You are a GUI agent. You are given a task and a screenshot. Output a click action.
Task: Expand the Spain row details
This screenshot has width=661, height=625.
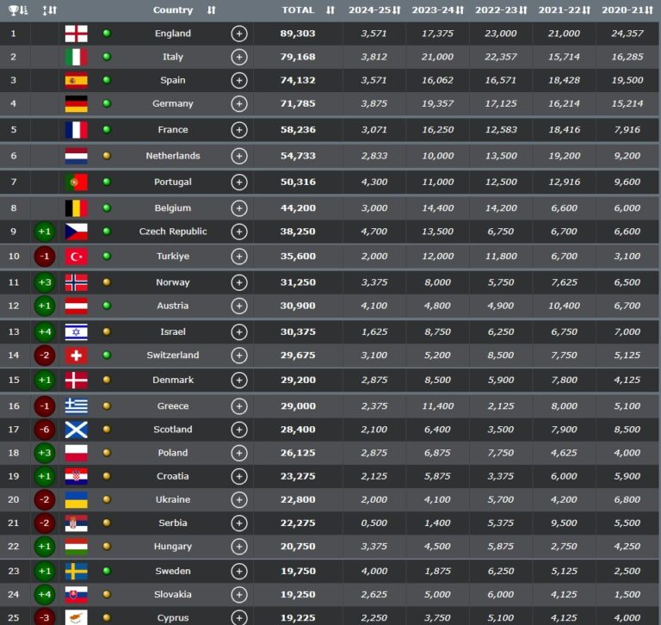coord(239,80)
